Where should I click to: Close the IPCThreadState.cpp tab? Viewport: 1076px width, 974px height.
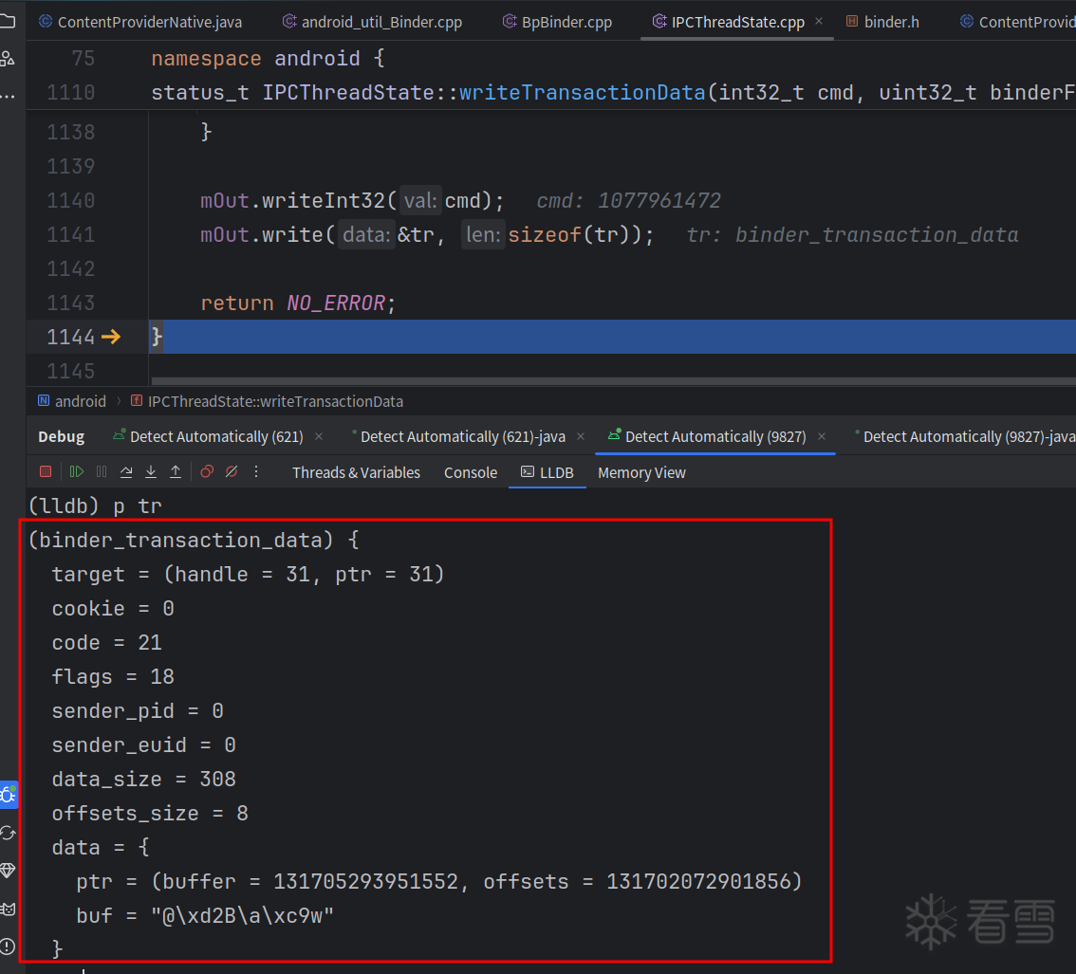(x=819, y=21)
